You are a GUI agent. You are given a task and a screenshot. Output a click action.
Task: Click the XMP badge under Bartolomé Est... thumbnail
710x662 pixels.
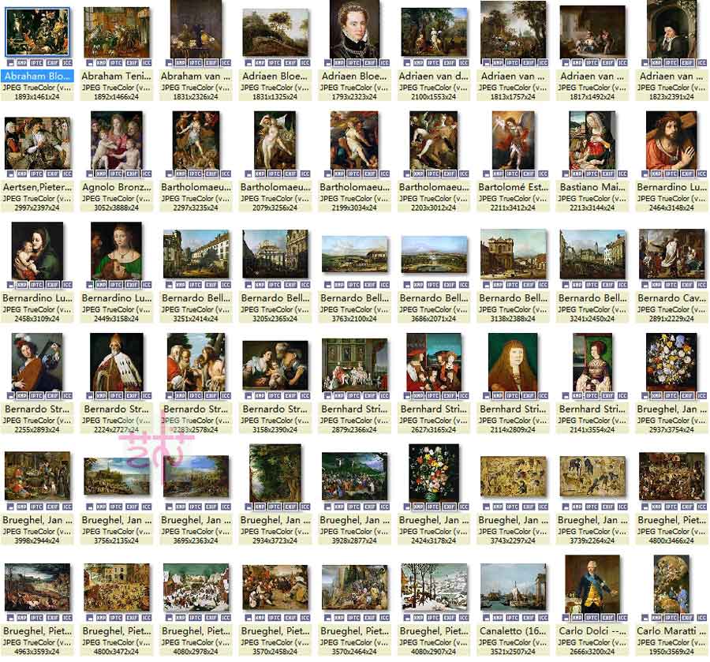click(x=498, y=174)
